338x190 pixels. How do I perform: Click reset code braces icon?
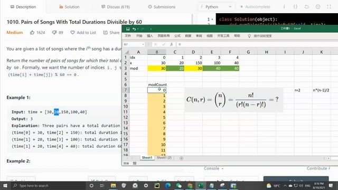(x=296, y=7)
